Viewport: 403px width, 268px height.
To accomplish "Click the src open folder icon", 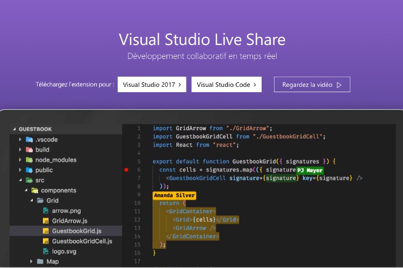I will pos(30,180).
